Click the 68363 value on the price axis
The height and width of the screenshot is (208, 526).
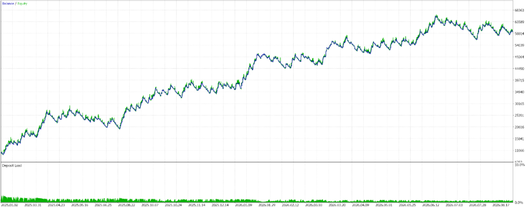[519, 10]
